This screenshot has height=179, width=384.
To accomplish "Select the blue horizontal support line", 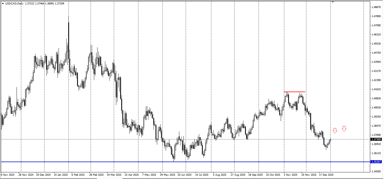I will pyautogui.click(x=185, y=162).
